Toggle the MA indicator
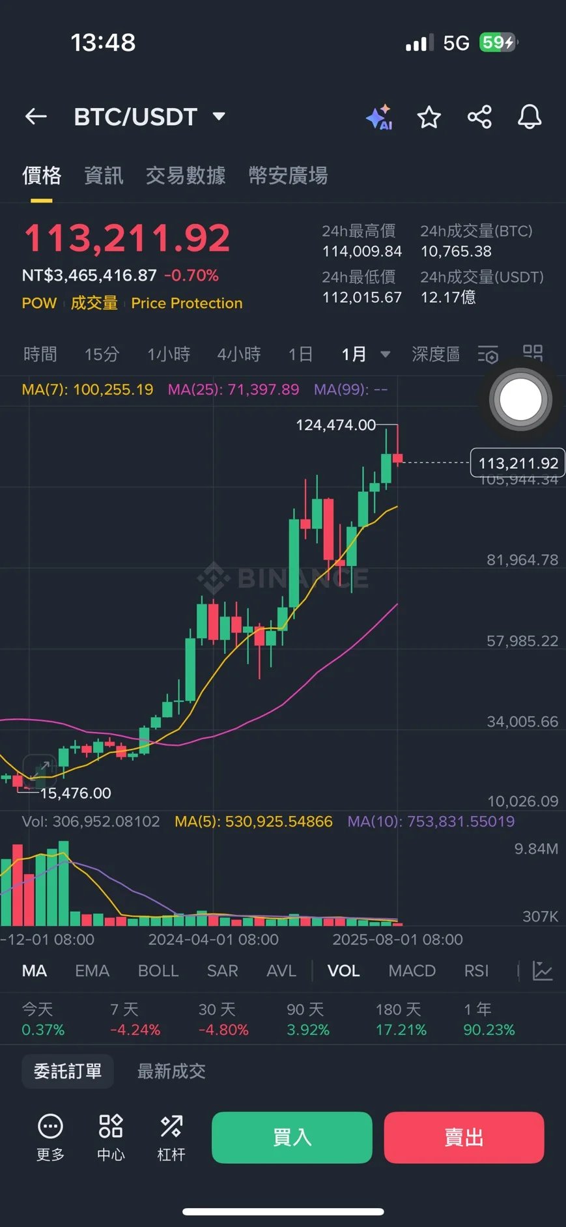Image resolution: width=566 pixels, height=1227 pixels. [x=35, y=971]
